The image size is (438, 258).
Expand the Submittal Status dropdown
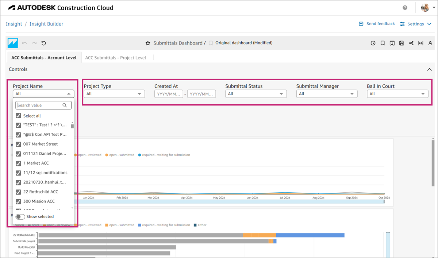tap(255, 94)
